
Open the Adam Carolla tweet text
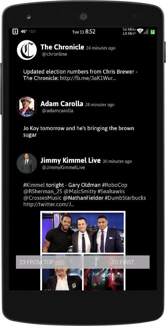tap(79, 131)
